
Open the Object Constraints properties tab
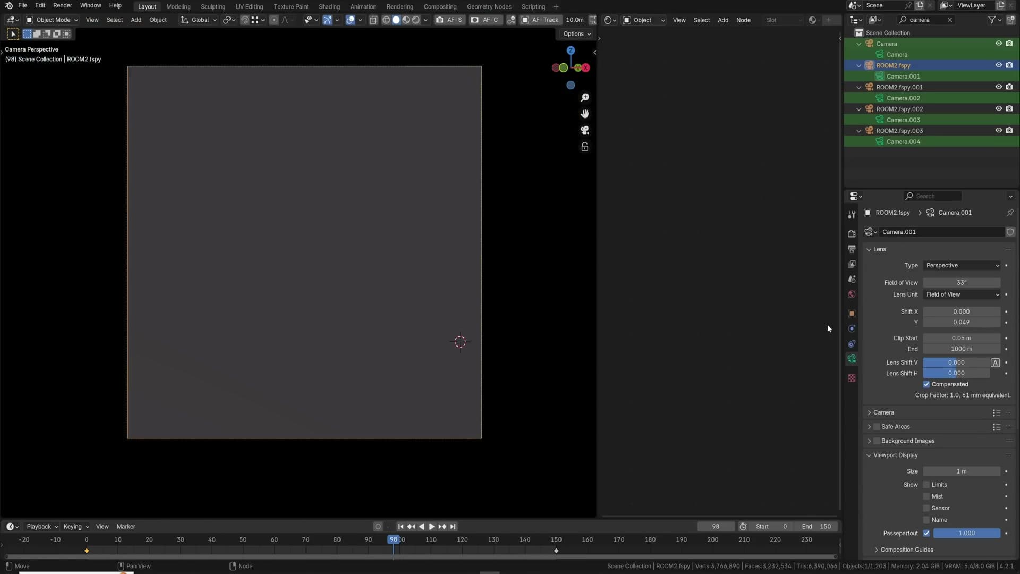coord(852,344)
